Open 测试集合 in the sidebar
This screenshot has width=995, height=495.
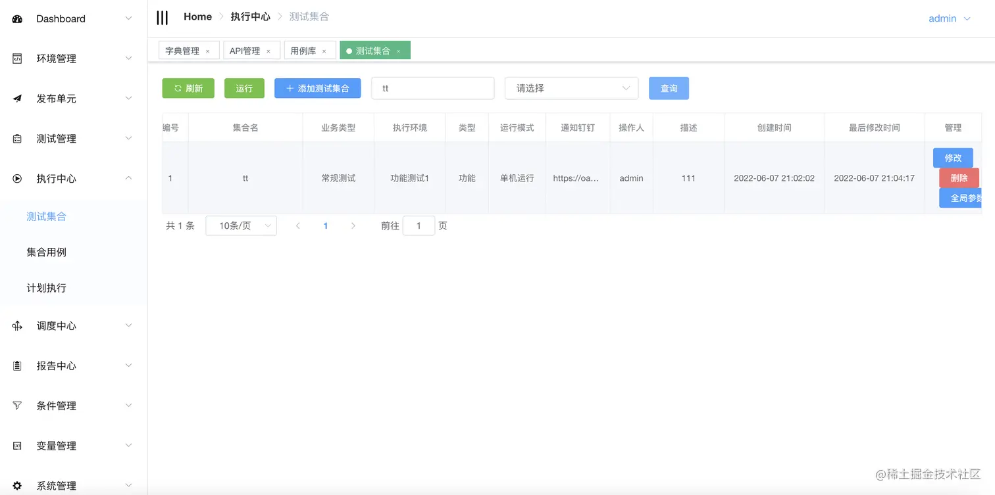click(47, 216)
